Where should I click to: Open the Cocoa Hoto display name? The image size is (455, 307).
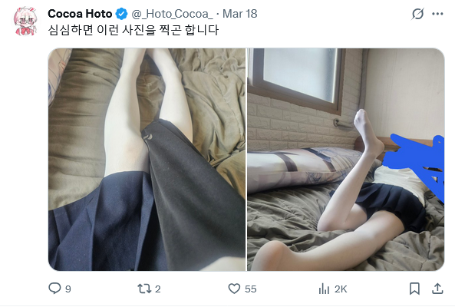(80, 14)
